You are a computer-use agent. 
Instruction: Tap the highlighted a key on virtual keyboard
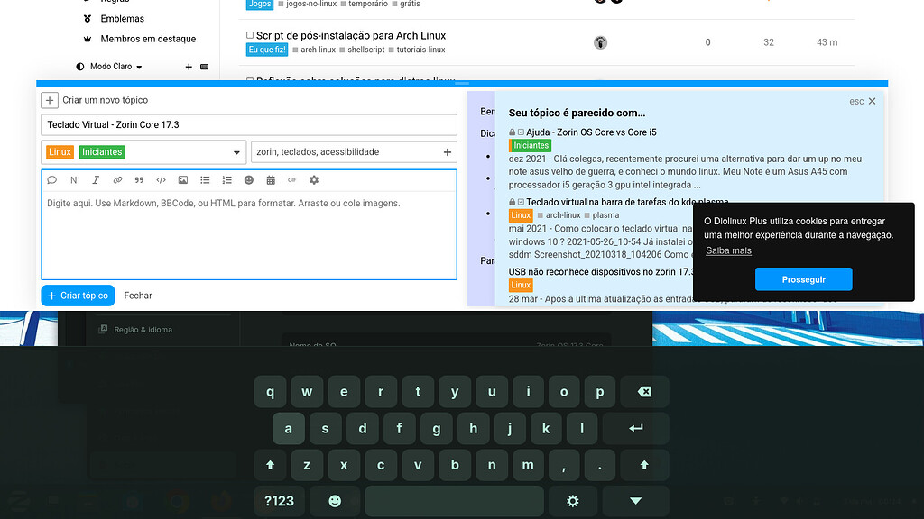point(289,428)
